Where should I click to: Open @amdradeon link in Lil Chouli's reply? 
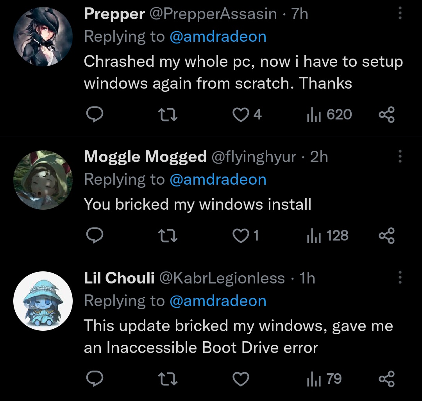[x=218, y=301]
